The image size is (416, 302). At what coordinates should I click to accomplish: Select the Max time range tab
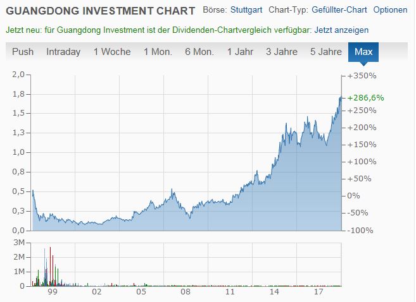pos(363,52)
